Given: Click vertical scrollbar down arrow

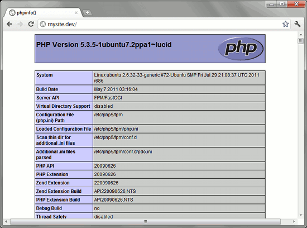Looking at the screenshot, I should (x=301, y=215).
